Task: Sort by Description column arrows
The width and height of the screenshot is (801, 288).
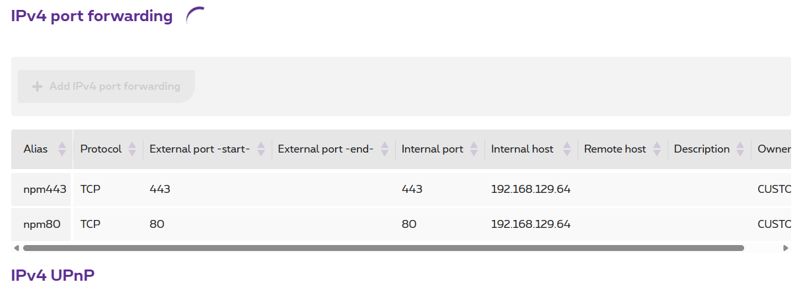Action: [740, 149]
